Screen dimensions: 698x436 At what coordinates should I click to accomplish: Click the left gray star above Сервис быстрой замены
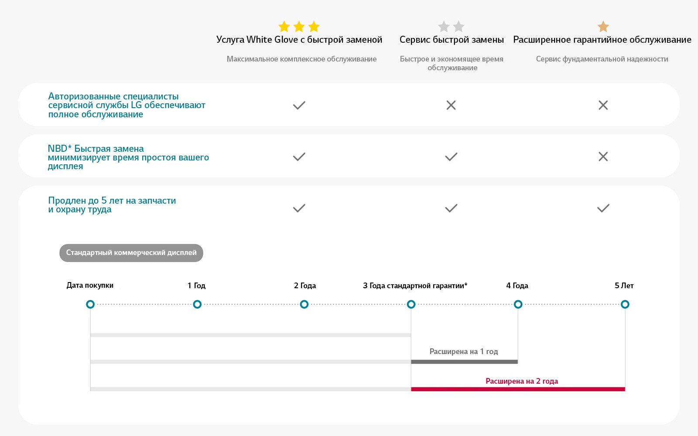(x=444, y=27)
